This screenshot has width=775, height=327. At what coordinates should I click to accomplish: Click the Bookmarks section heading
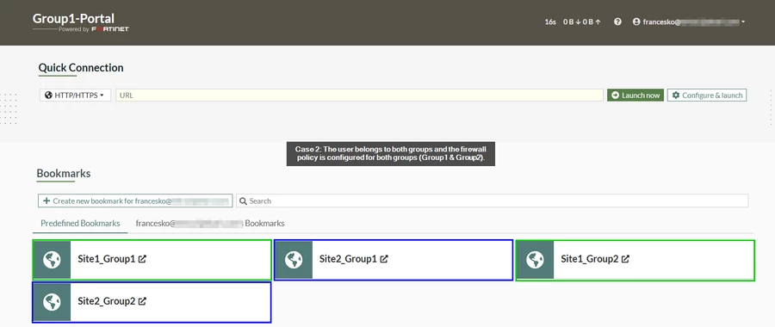point(63,173)
